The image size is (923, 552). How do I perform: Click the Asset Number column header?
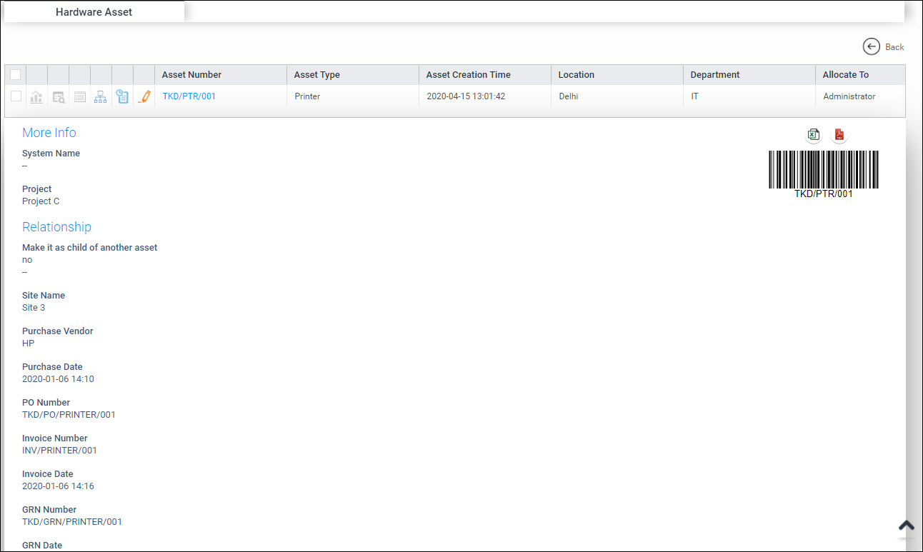coord(191,75)
